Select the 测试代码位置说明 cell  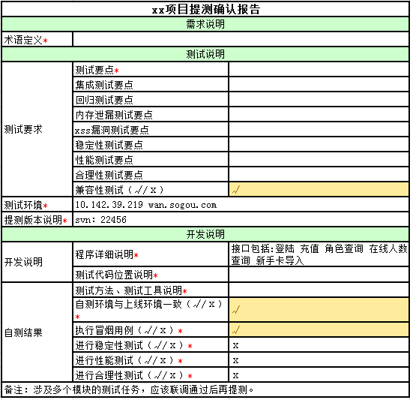pos(151,275)
